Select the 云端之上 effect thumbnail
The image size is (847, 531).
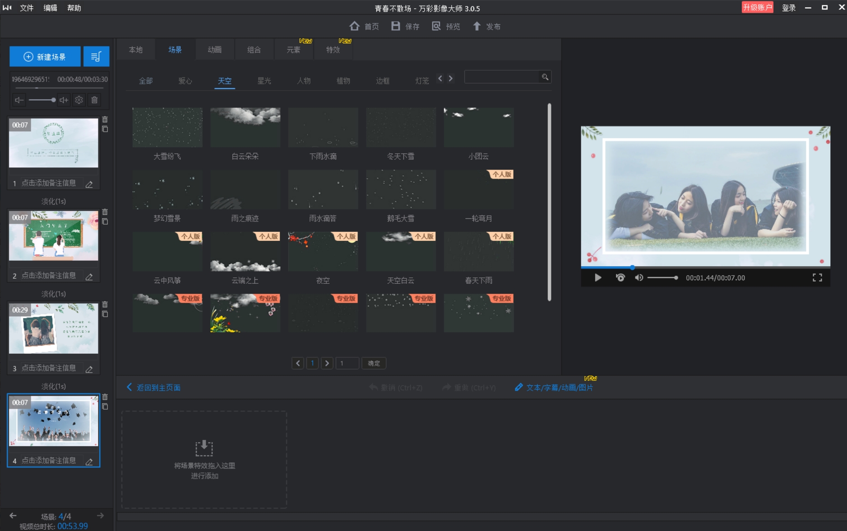tap(245, 252)
